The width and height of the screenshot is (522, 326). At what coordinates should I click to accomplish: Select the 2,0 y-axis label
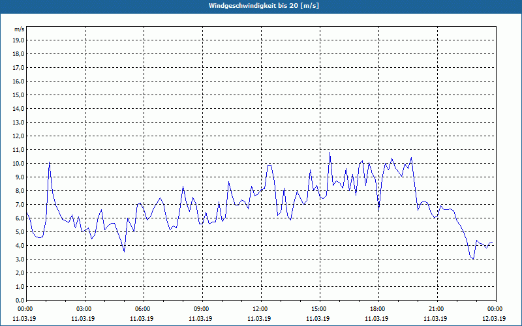20,273
